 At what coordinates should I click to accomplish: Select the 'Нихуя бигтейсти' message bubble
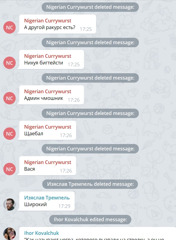[x=50, y=60]
